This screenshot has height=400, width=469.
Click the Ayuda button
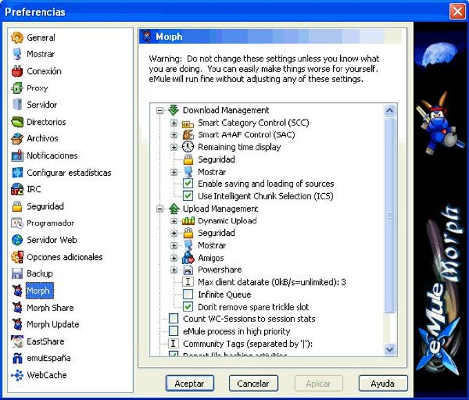tap(383, 383)
